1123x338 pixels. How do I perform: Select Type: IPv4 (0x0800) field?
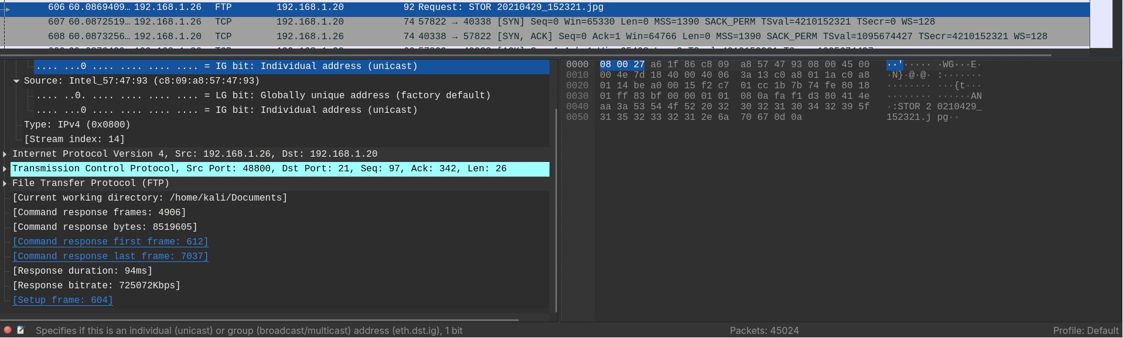[x=77, y=125]
